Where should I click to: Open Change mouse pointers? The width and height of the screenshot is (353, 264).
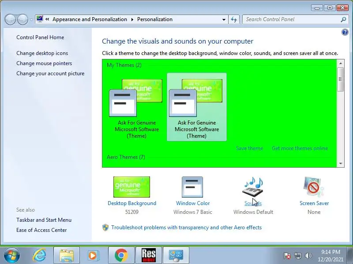click(x=44, y=63)
